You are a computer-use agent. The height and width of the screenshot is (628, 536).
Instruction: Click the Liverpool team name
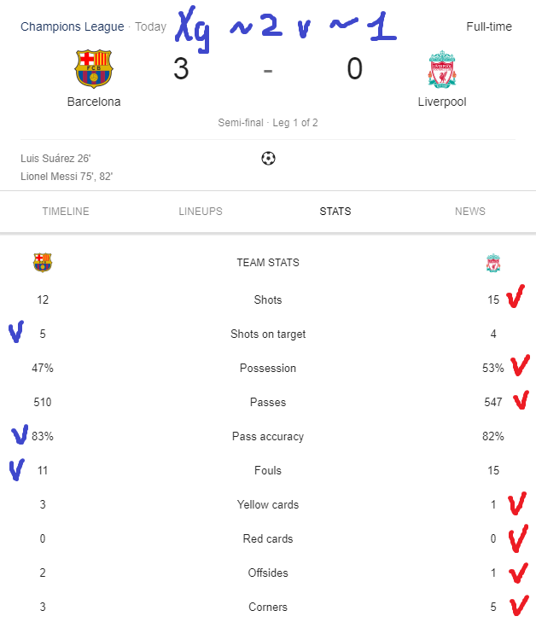442,102
